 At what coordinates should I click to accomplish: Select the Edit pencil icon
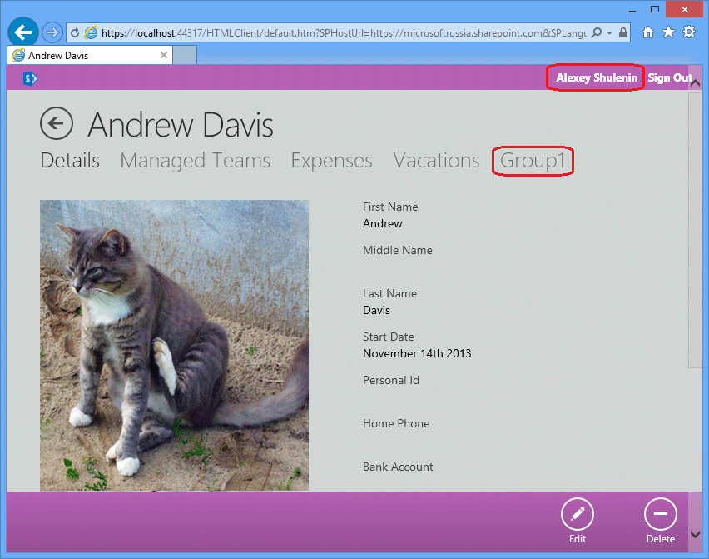click(578, 514)
